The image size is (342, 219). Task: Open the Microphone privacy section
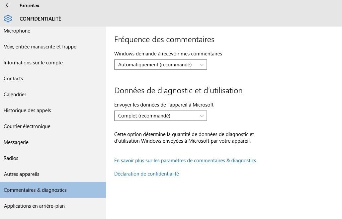(17, 31)
